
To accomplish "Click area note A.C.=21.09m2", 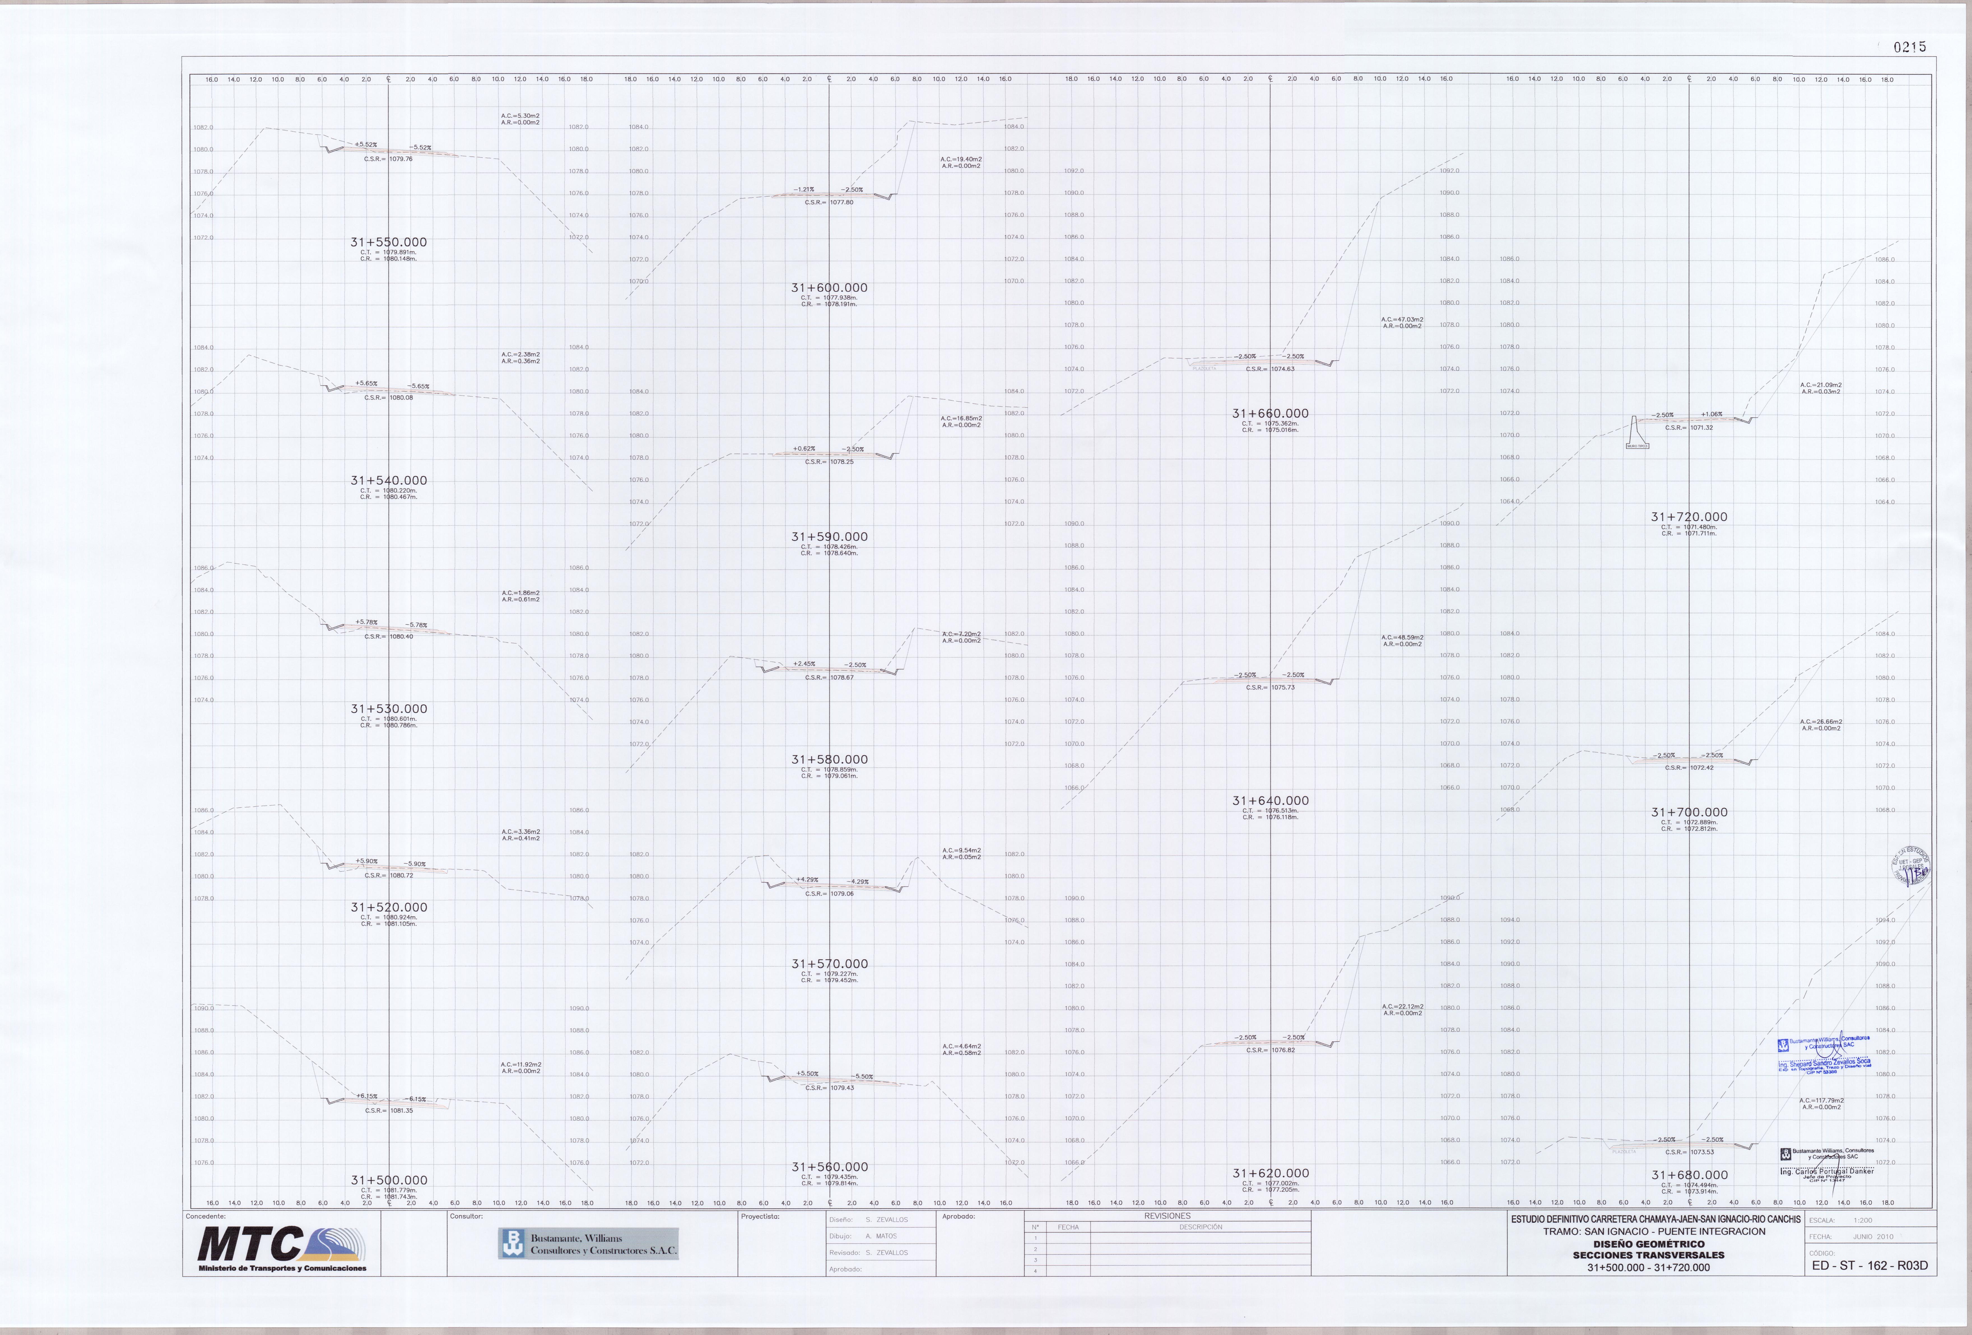I will point(1821,385).
